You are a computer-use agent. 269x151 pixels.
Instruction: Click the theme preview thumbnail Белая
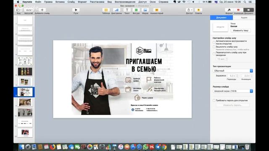pos(220,27)
